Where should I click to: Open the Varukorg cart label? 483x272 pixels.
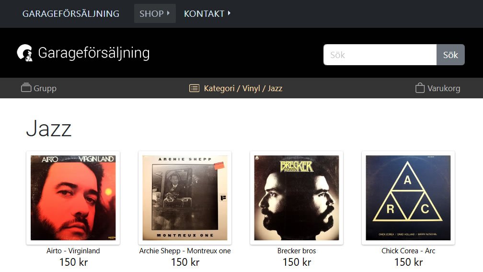click(x=444, y=88)
